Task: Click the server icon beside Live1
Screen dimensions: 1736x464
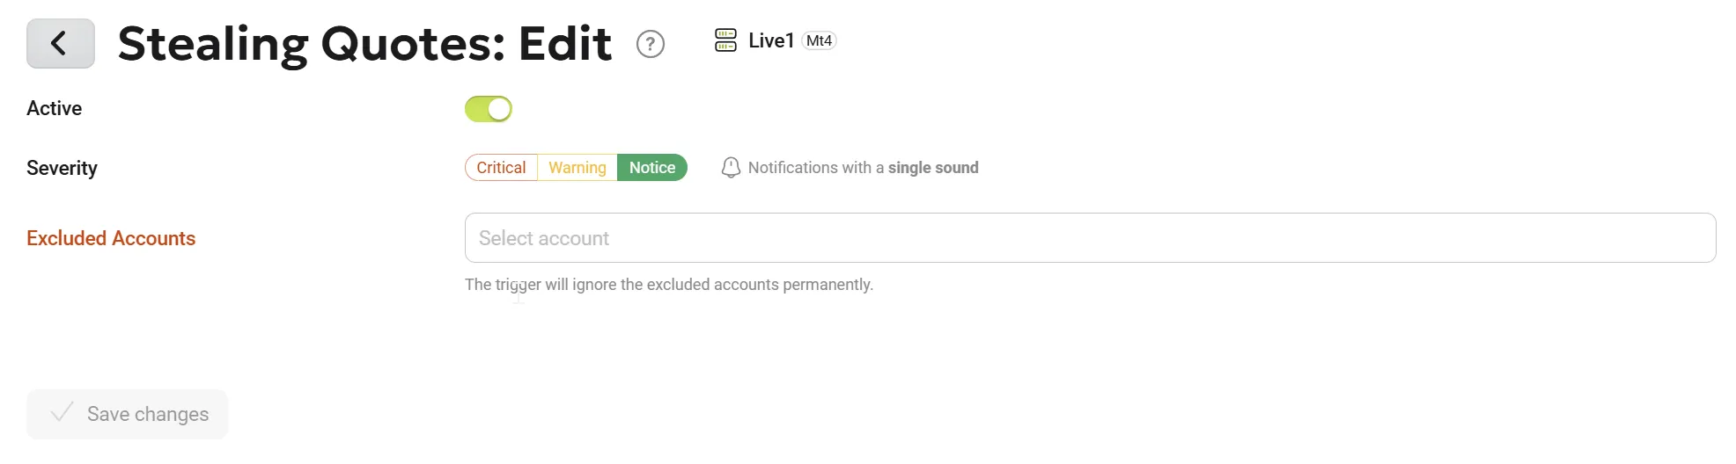Action: [x=725, y=40]
